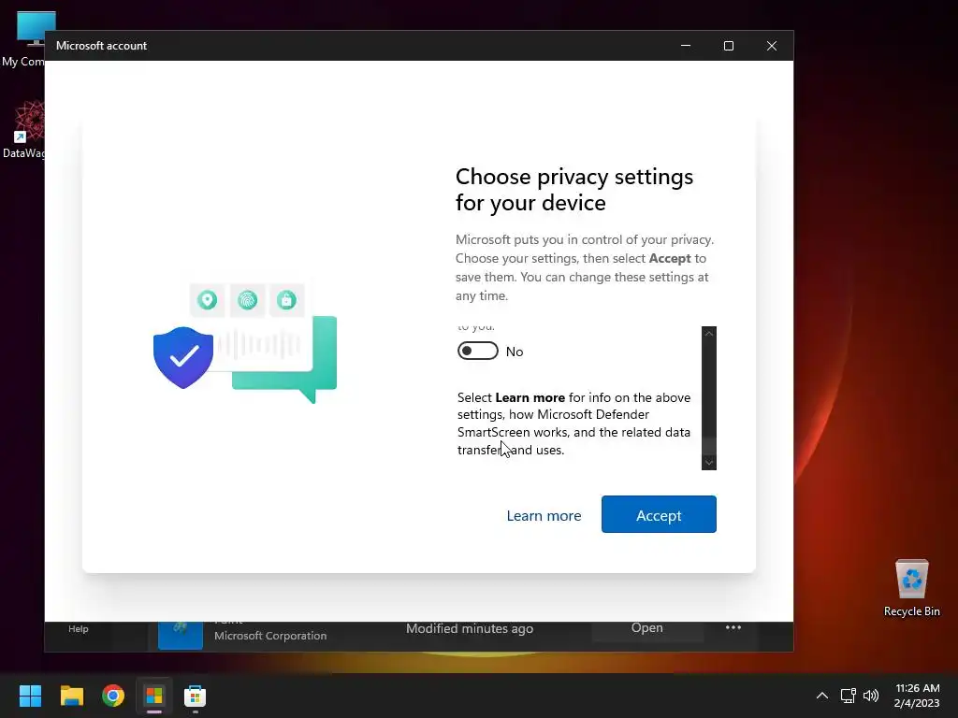This screenshot has width=958, height=718.
Task: Show hidden system tray icons
Action: [822, 696]
